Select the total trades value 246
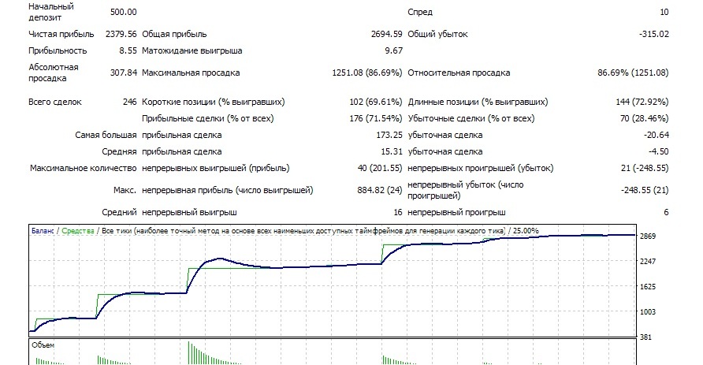 point(129,102)
